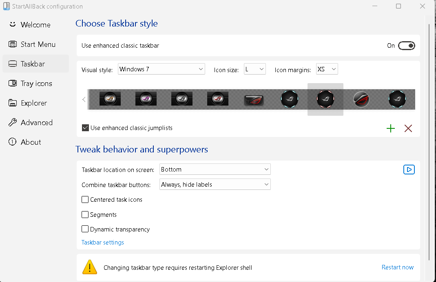Click the Changing taskbar type warning text

pyautogui.click(x=178, y=268)
